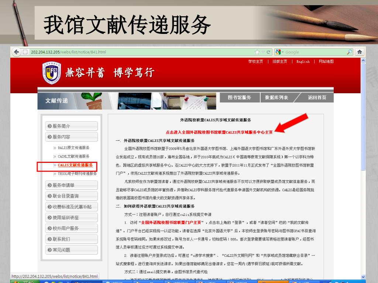Click heading 一. 外语院校联盟CALIS共享域文献传递服务
Viewport: 378px width, 283px height.
[155, 140]
